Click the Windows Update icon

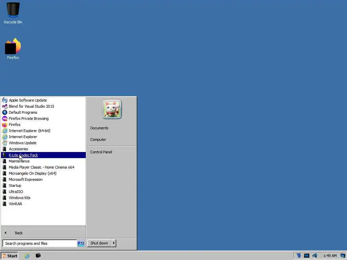(x=5, y=143)
